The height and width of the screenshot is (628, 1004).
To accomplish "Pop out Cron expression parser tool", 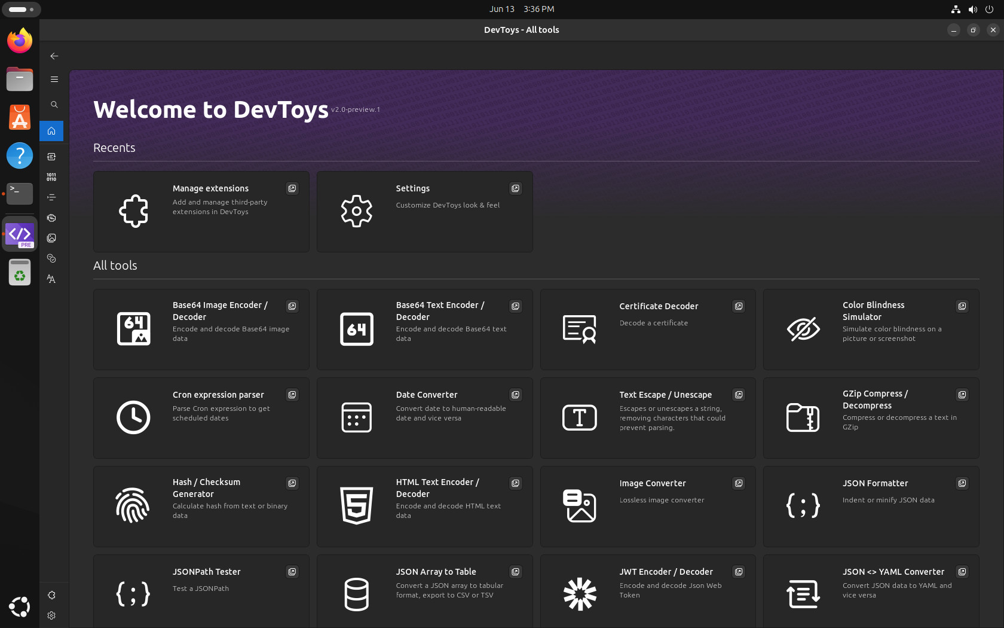I will coord(292,395).
